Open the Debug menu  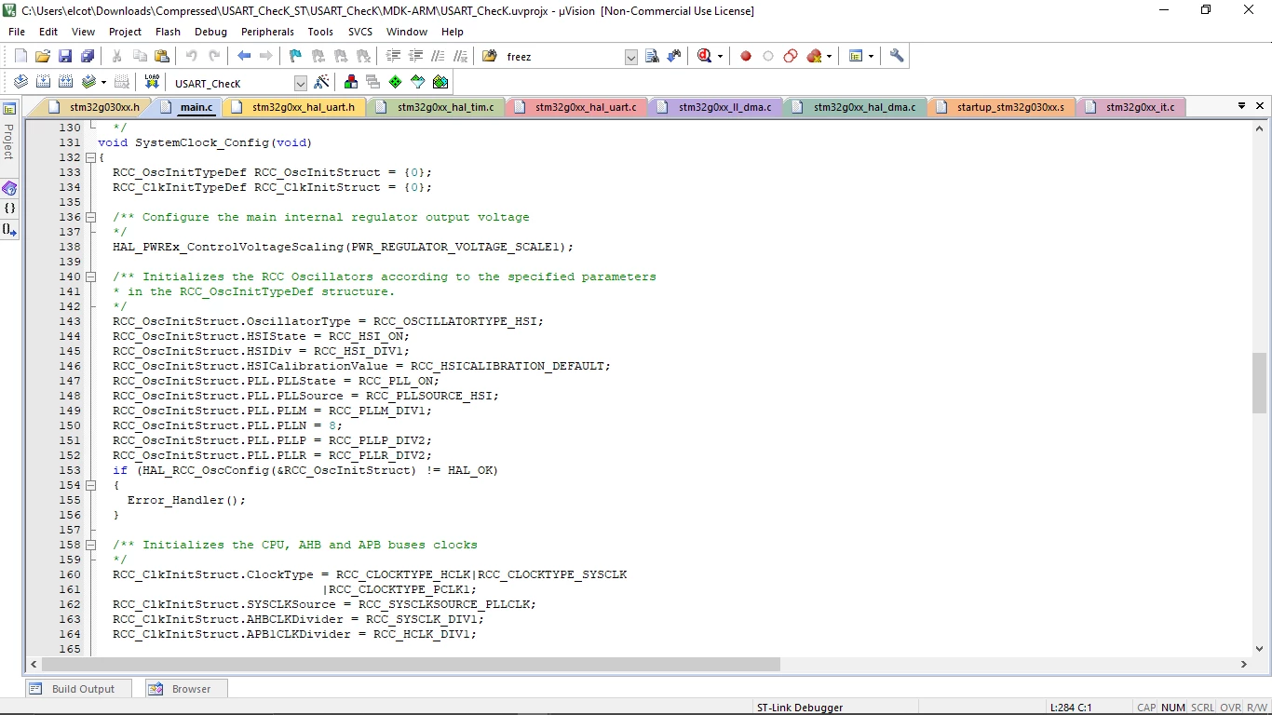point(210,32)
